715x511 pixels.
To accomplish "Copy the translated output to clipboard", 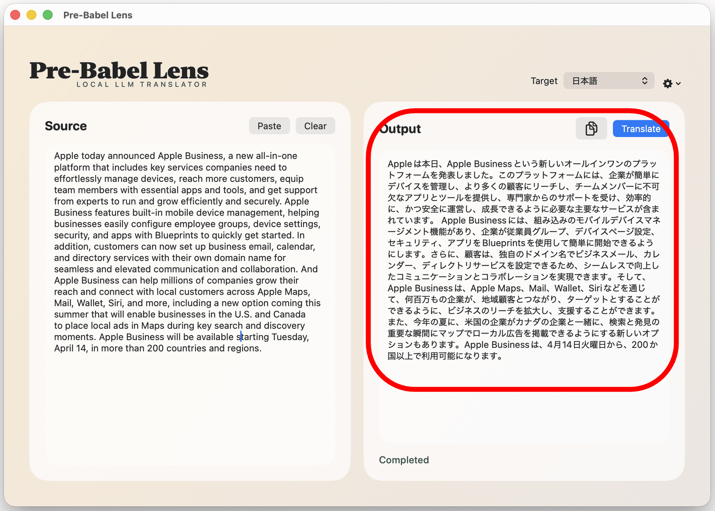I will pos(591,129).
